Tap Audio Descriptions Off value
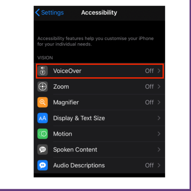Image resolution: width=191 pixels, height=191 pixels. (149, 165)
